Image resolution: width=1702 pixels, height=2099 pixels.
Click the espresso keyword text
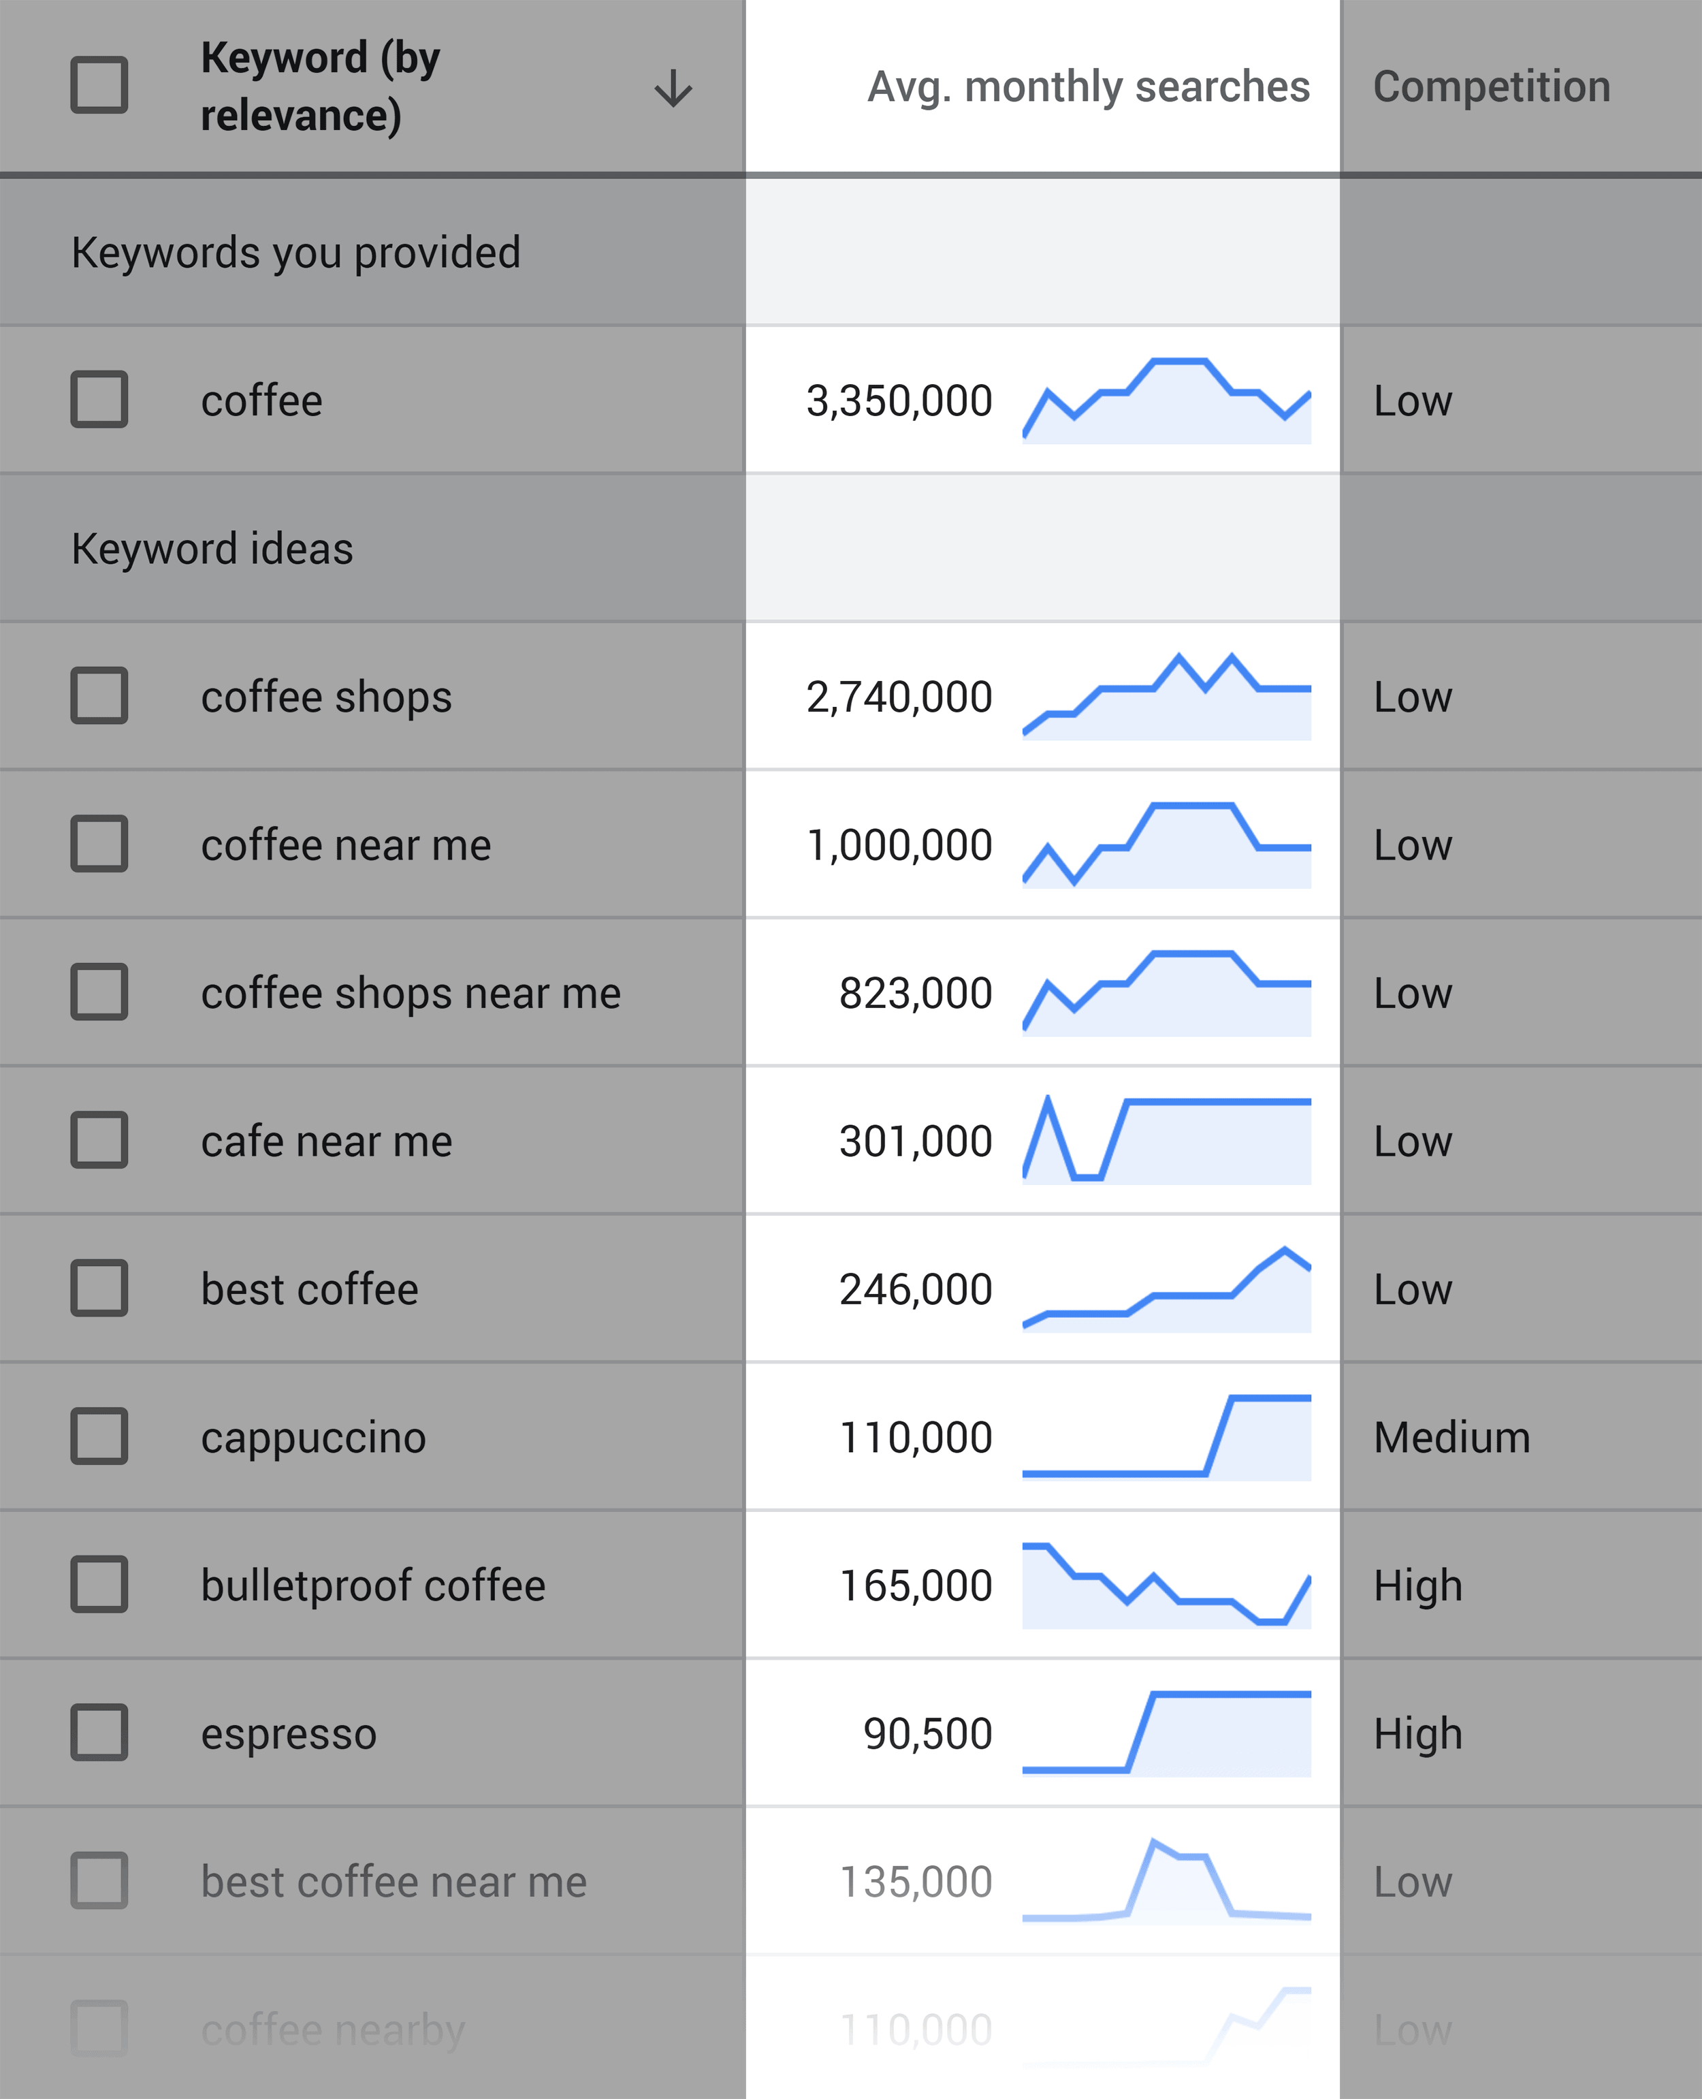(289, 1734)
